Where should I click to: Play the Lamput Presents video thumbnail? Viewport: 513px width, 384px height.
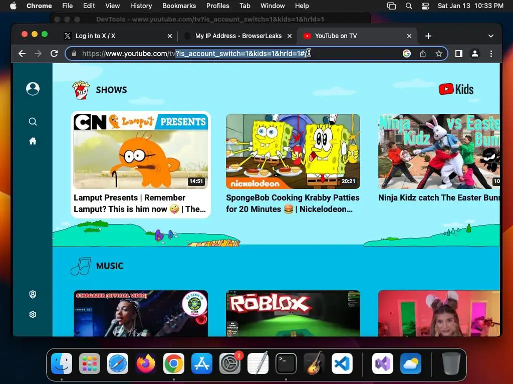(141, 151)
